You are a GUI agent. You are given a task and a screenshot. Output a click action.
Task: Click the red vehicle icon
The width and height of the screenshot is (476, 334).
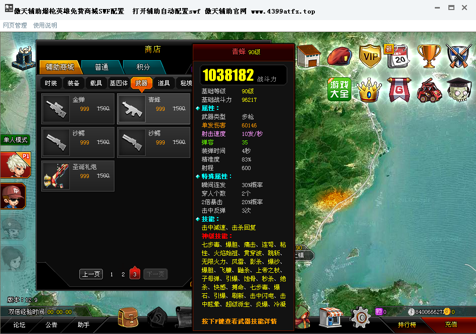pos(429,90)
